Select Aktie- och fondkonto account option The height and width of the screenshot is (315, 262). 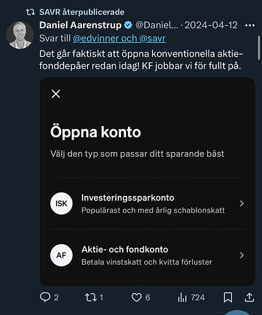point(147,255)
